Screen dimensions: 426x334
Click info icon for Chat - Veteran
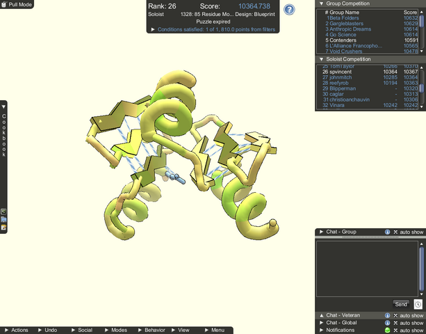click(387, 315)
